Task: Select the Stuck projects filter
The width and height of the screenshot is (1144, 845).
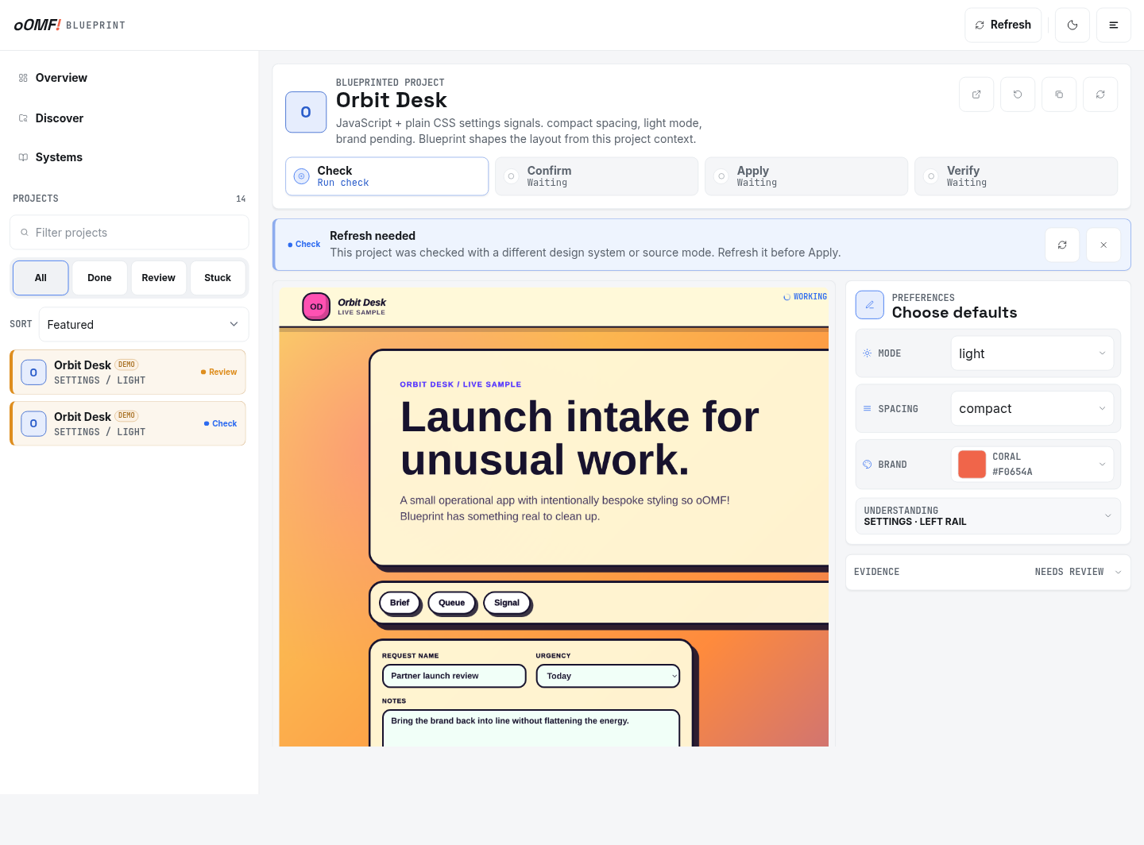Action: pyautogui.click(x=218, y=278)
